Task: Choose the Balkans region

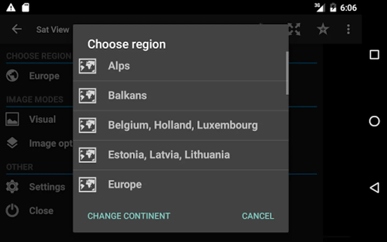Action: coord(127,96)
